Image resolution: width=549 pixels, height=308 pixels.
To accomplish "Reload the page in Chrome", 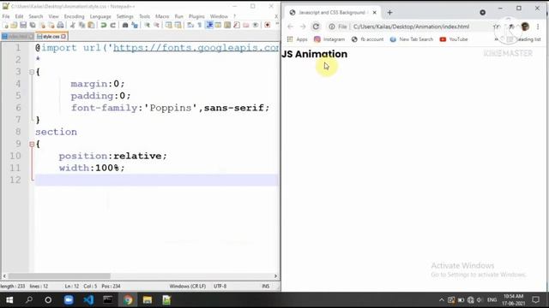I will coord(316,27).
